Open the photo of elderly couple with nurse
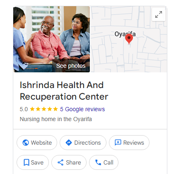Viewport: 181px width, 174px height. (51, 39)
